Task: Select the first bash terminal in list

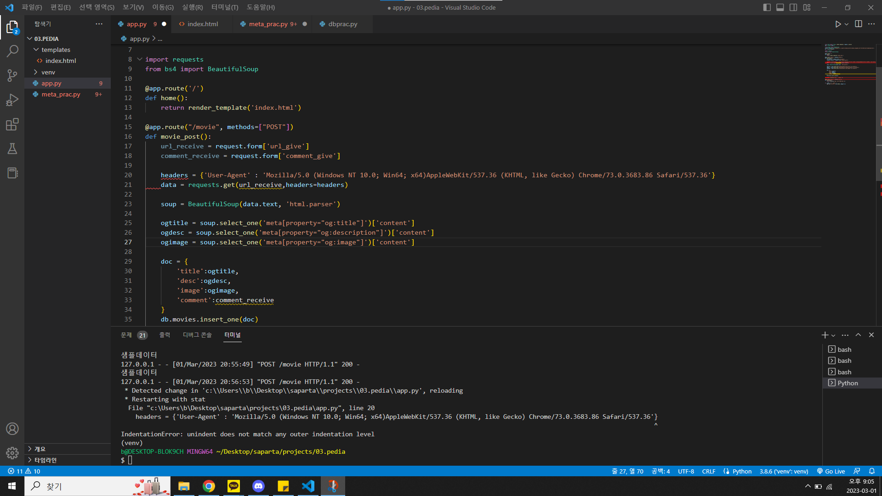Action: pos(852,349)
